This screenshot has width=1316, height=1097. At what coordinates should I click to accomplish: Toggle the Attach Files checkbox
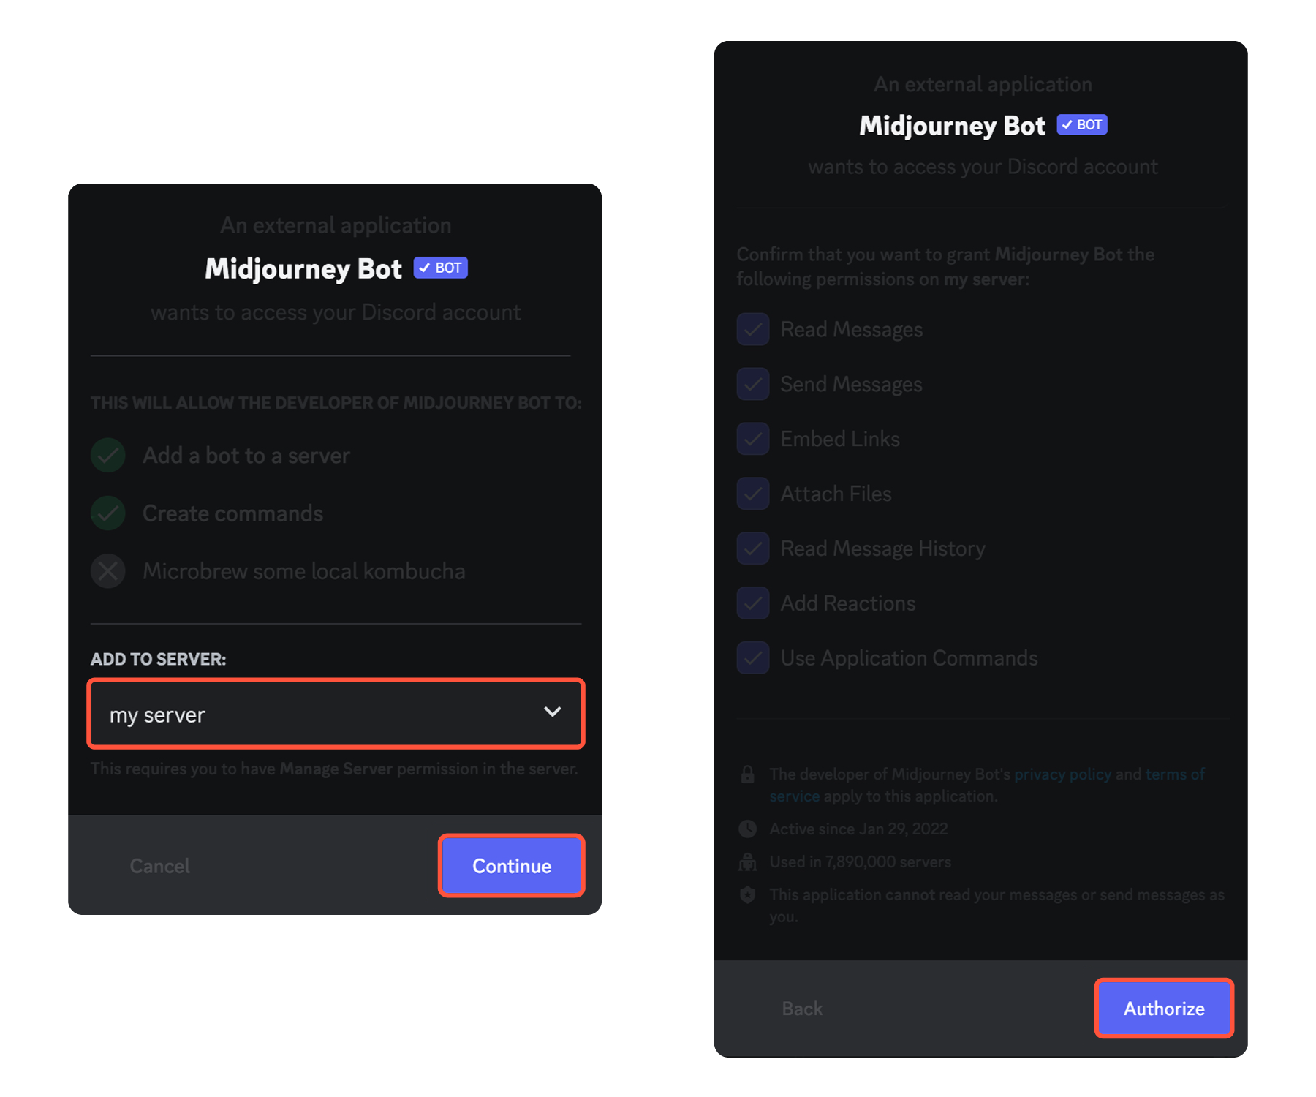click(753, 494)
